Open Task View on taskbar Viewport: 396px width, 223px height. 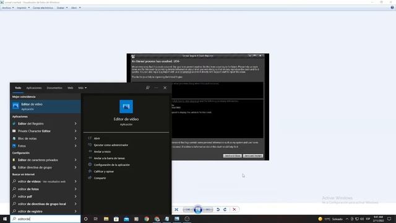[96, 219]
